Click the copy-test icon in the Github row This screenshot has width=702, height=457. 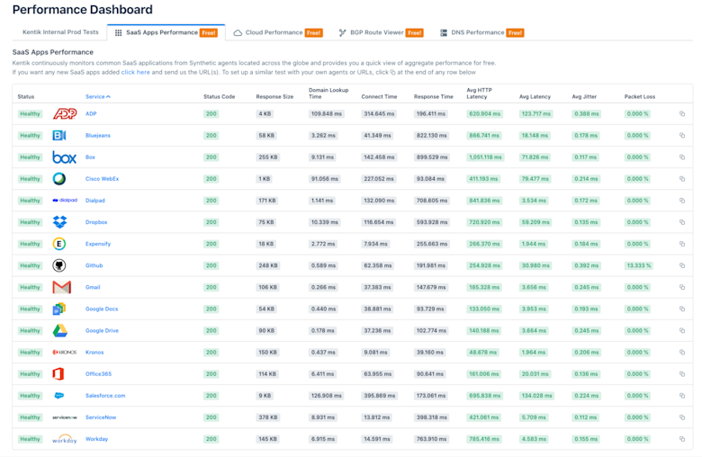(682, 265)
